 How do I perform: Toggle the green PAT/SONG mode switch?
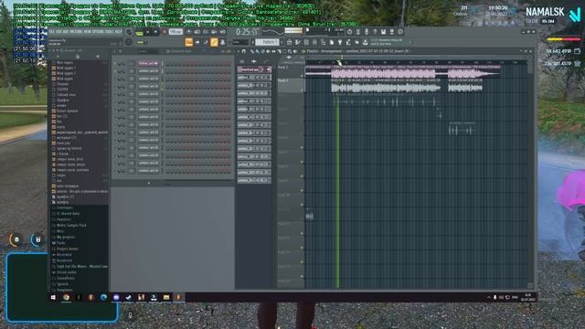pos(140,33)
